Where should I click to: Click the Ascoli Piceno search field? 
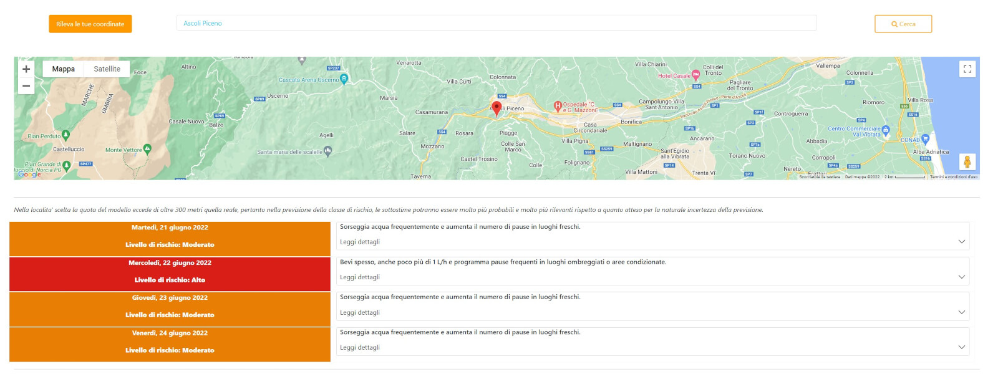point(496,23)
